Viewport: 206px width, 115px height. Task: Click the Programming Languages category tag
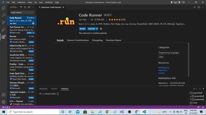click(x=169, y=53)
